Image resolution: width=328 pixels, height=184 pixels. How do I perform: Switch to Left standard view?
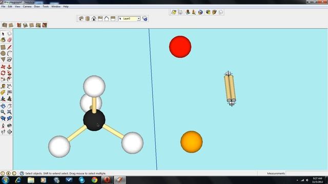click(113, 18)
